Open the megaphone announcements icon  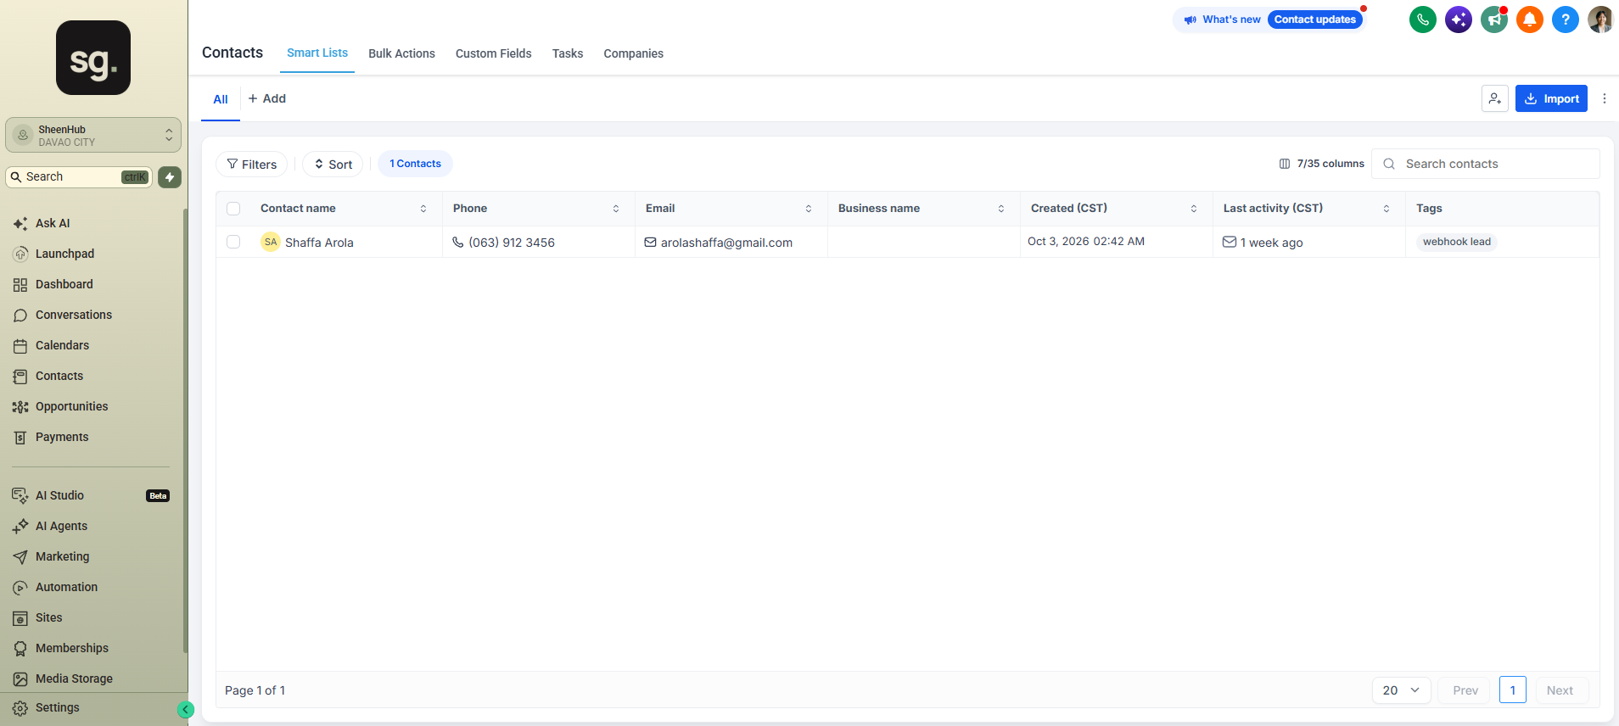[x=1494, y=20]
